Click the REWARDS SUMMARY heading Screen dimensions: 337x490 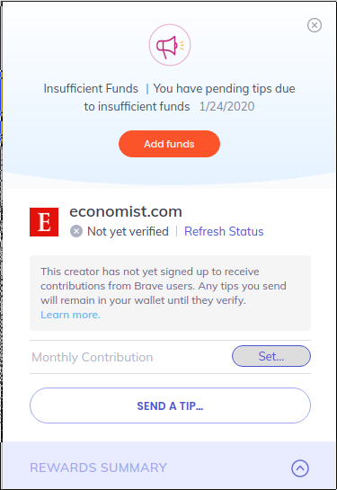(x=98, y=468)
